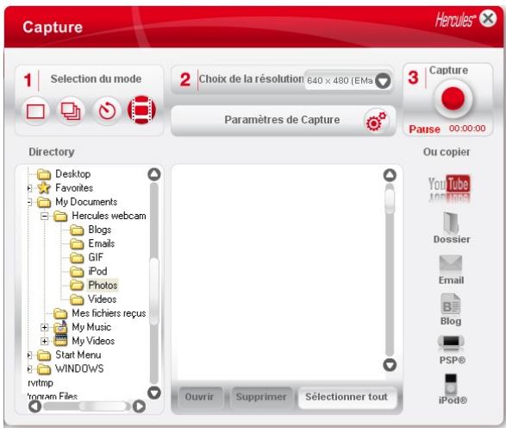Select the Desktop folder
506x428 pixels.
tap(73, 173)
